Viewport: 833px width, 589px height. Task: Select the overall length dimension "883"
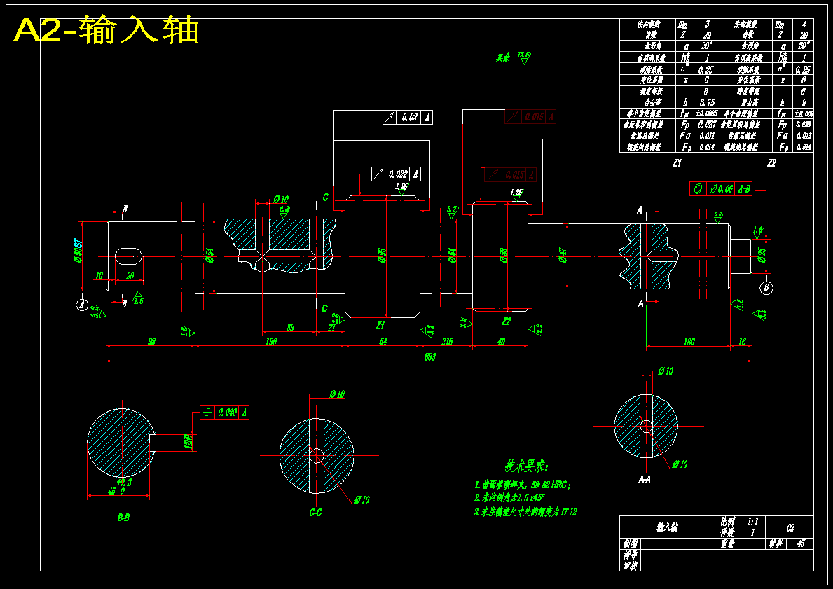[429, 357]
